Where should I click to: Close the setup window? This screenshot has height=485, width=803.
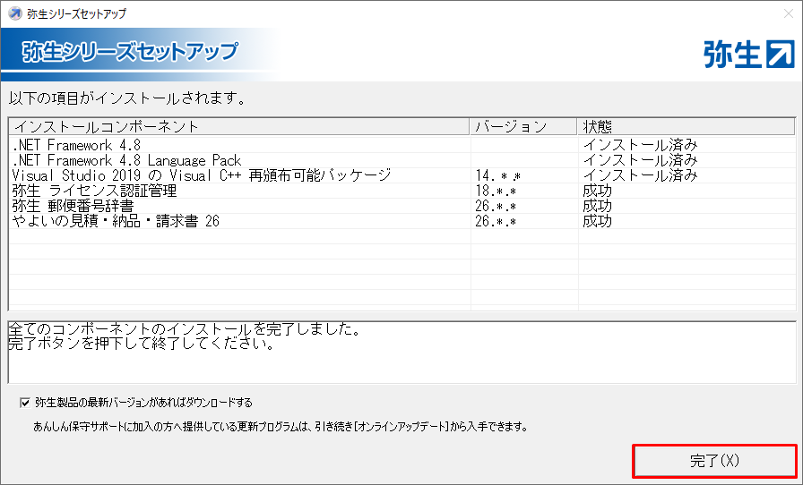pos(782,13)
